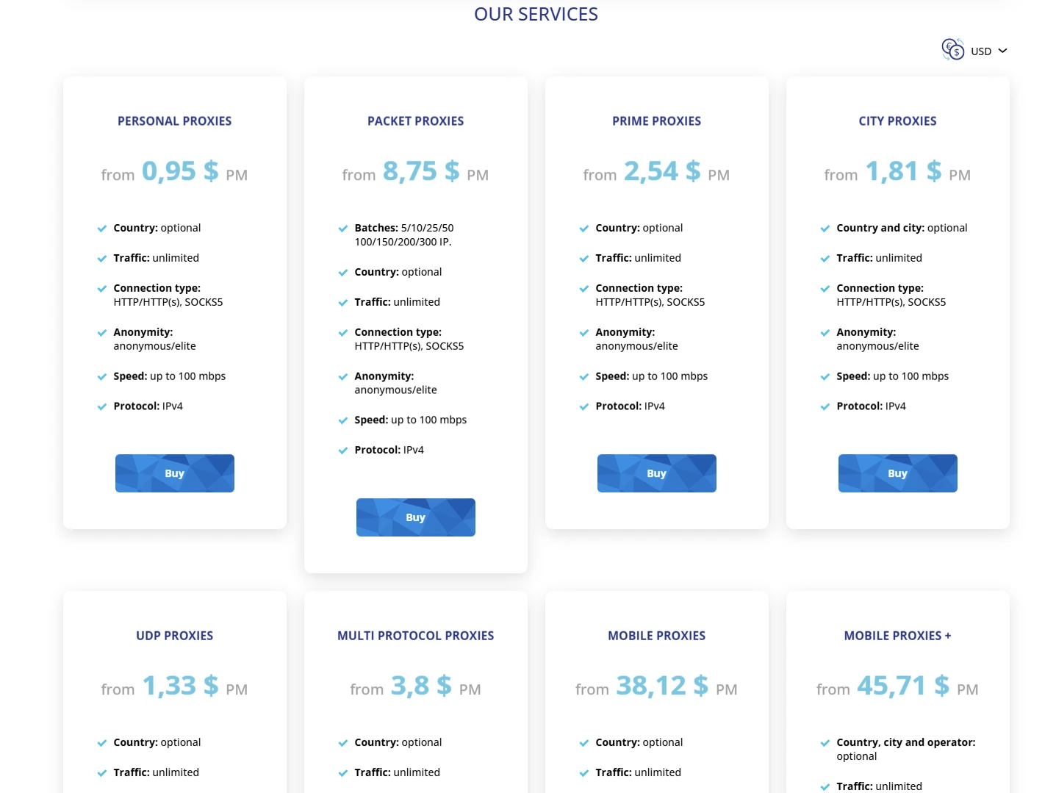
Task: Click checkmark beside Anonymity in Personal Proxies
Action: pyautogui.click(x=101, y=333)
